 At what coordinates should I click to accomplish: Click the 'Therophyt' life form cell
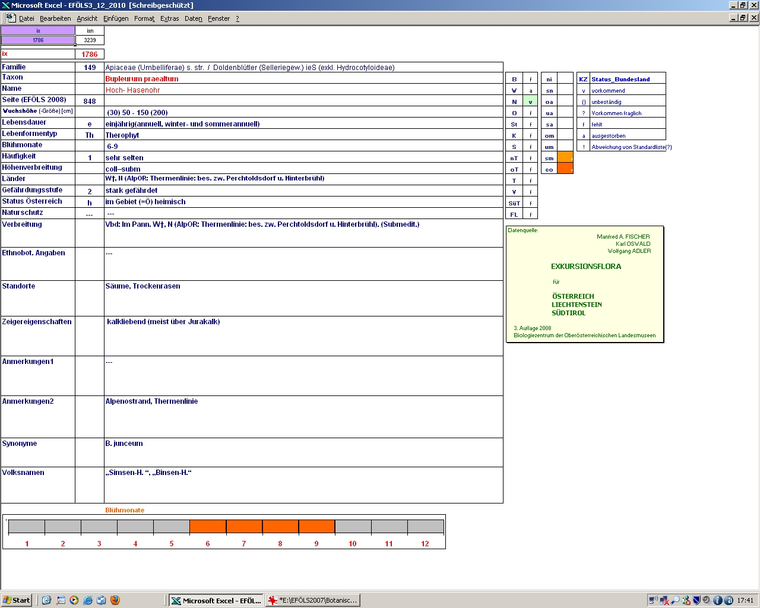pyautogui.click(x=303, y=135)
